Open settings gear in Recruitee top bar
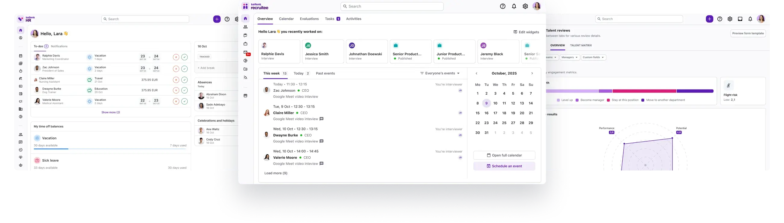784x223 pixels. click(525, 6)
